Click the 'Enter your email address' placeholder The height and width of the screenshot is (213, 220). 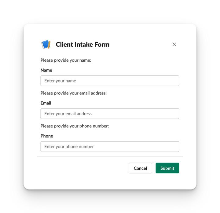point(68,114)
